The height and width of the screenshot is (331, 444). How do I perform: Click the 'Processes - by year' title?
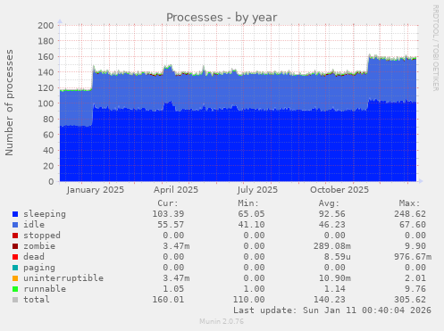(222, 18)
